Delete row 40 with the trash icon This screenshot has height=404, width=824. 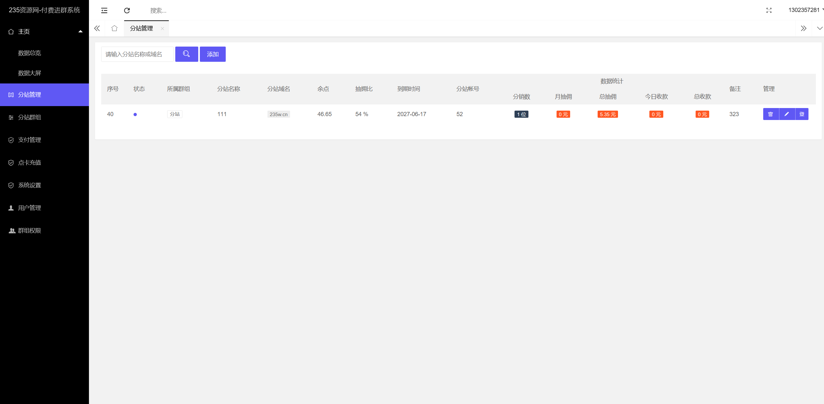tap(771, 114)
